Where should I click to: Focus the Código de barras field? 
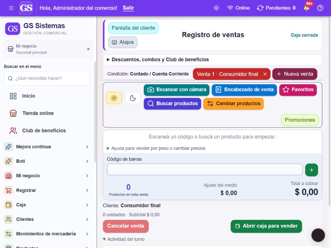[x=205, y=170]
